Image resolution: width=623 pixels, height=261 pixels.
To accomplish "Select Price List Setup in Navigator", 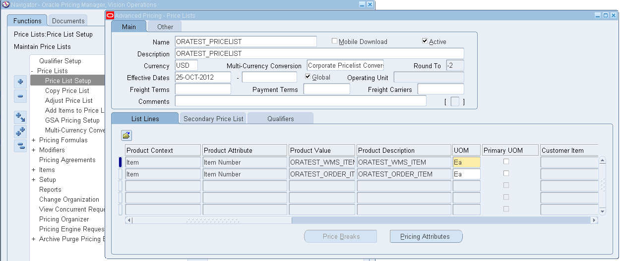I will click(x=68, y=81).
